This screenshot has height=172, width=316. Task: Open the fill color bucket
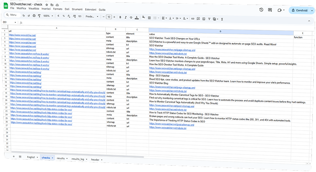pyautogui.click(x=144, y=17)
